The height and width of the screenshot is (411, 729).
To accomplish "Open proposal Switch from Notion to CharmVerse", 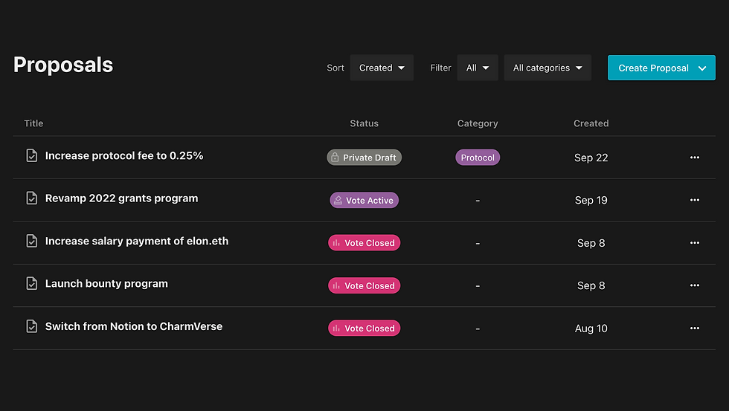I will point(134,326).
